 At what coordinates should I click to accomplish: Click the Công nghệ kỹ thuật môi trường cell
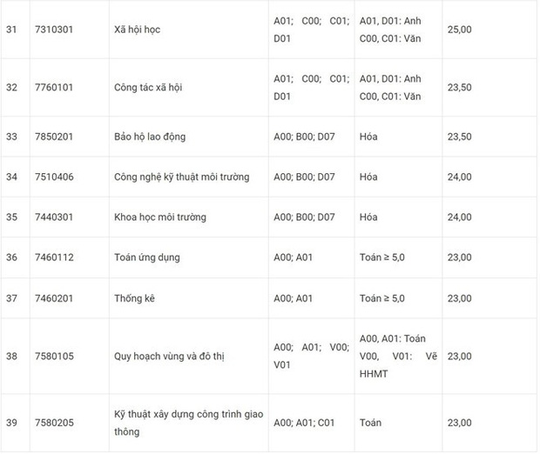point(181,177)
